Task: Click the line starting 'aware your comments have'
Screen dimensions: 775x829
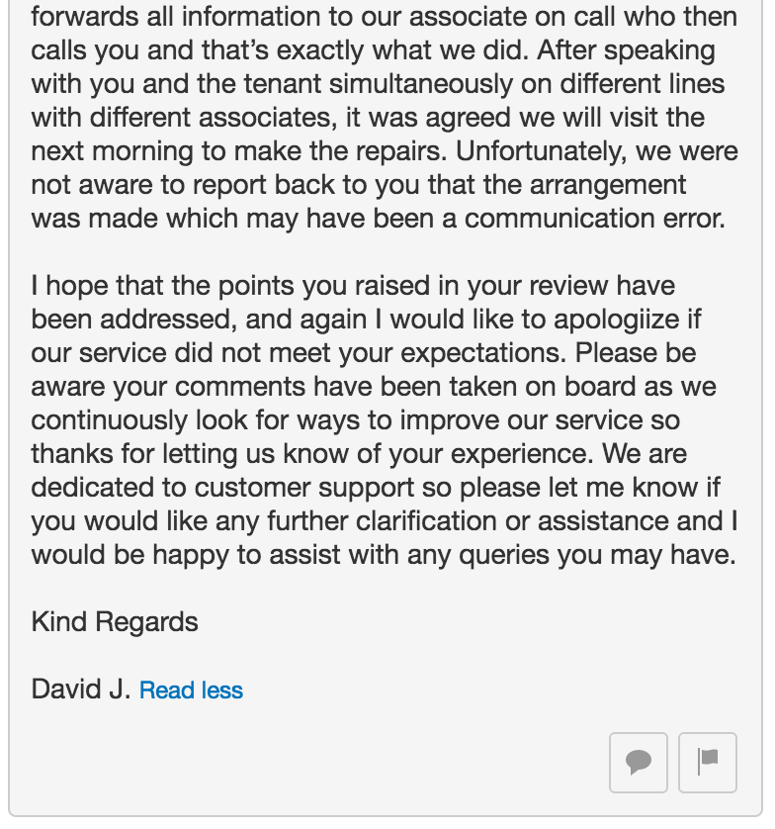Action: click(374, 387)
